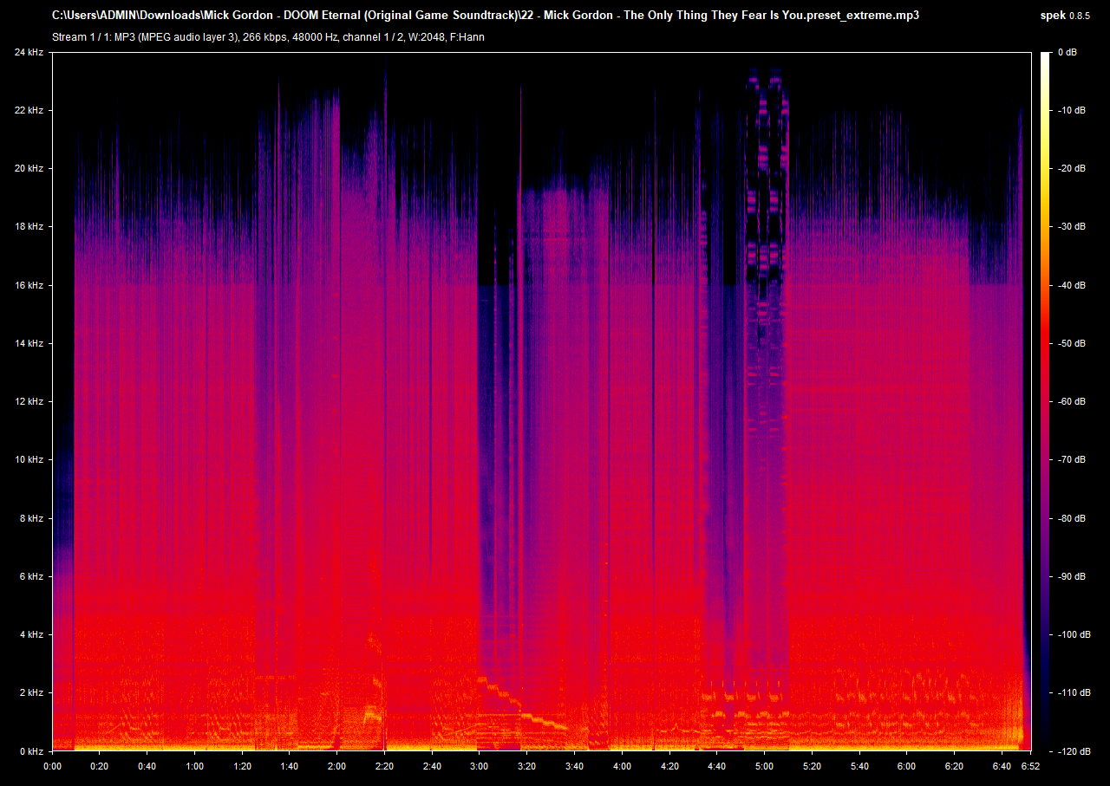Click the 4:40 time axis label
Viewport: 1110px width, 786px height.
coord(716,767)
